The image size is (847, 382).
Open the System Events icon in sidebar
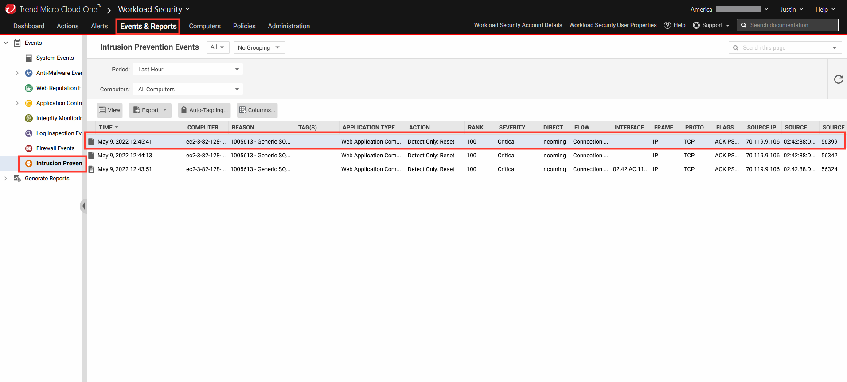29,58
